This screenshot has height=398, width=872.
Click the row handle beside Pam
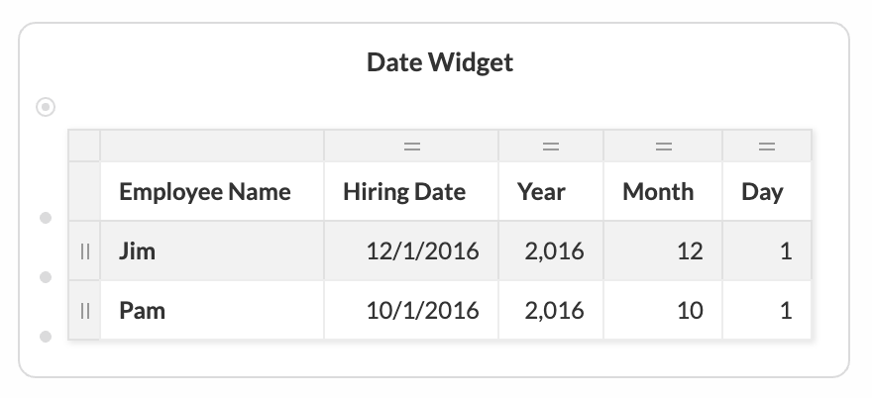pyautogui.click(x=85, y=310)
